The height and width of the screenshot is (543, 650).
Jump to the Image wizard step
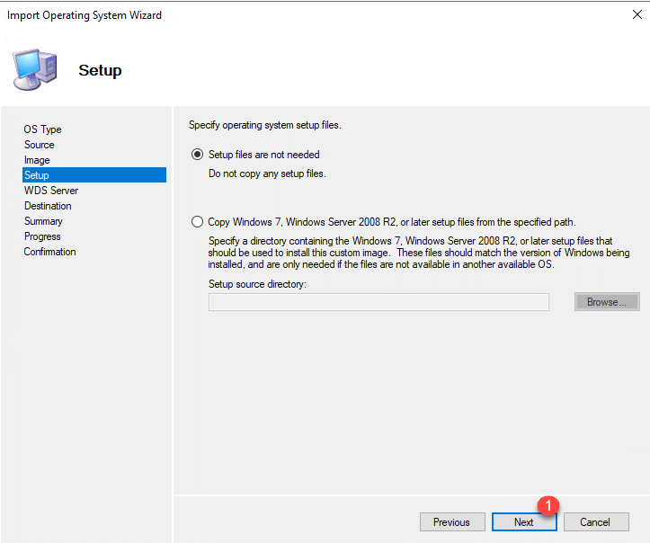[37, 160]
